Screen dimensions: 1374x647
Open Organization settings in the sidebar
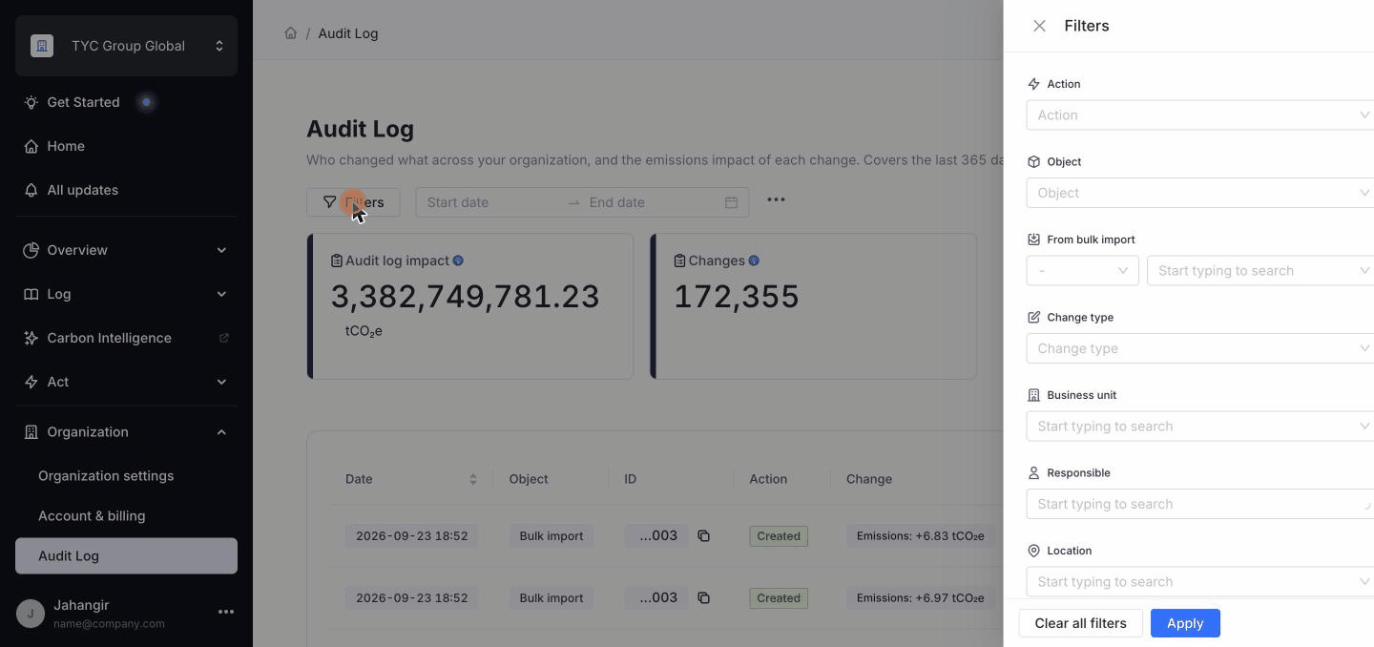point(106,476)
